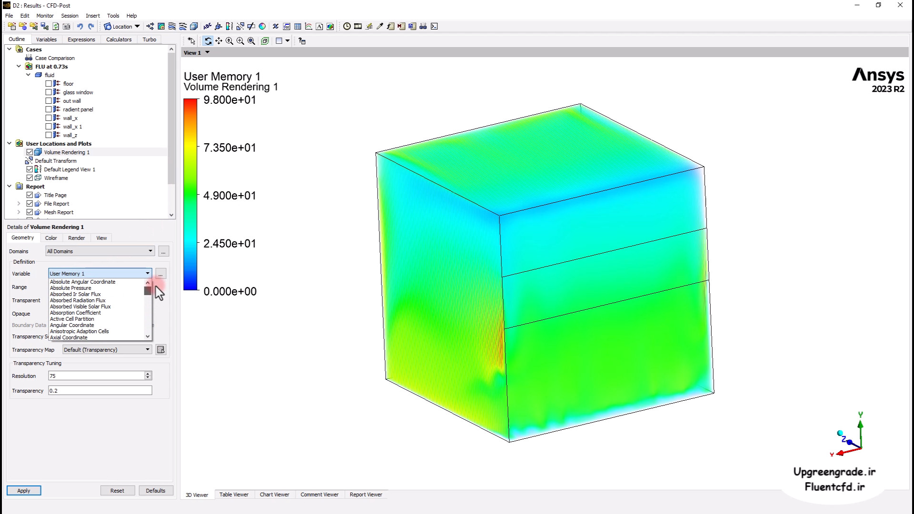Open the View 1 dropdown arrow
The height and width of the screenshot is (514, 914).
208,52
